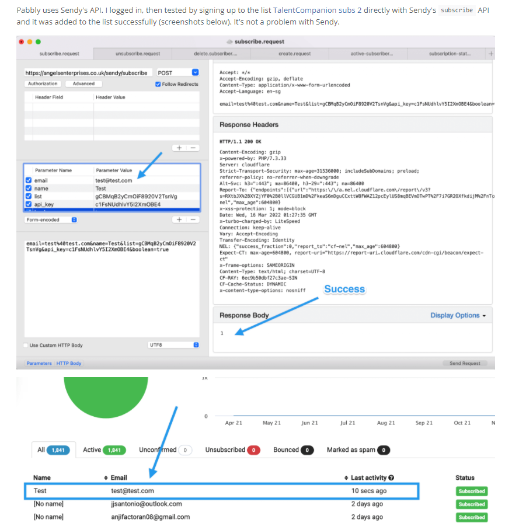512x530 pixels.
Task: Open the active-subscriber tab
Action: [372, 54]
